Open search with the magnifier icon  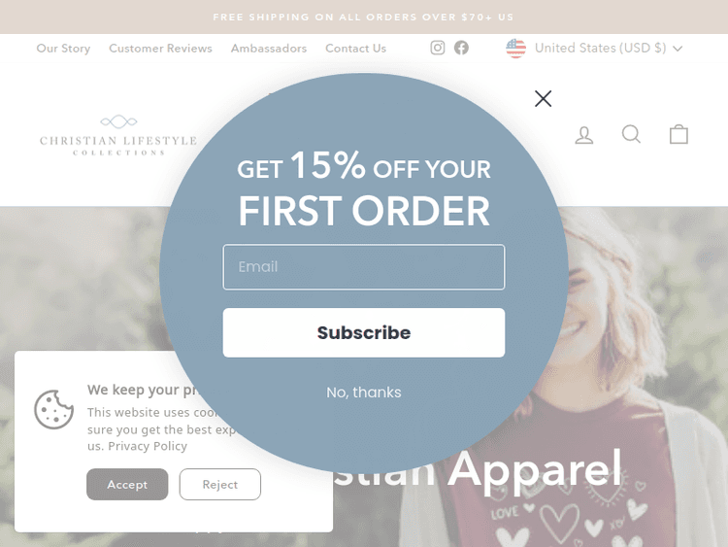tap(632, 134)
